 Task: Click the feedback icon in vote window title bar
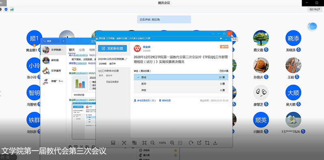click(221, 38)
